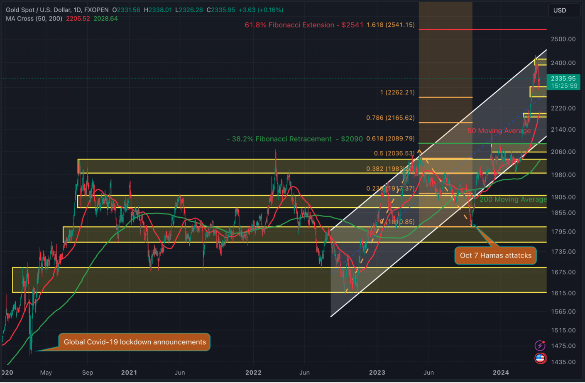Click the US flag economic event icon
585x383 pixels.
pos(540,358)
